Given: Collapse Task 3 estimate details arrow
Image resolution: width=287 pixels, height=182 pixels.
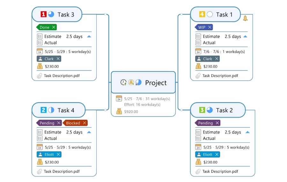Looking at the screenshot, I should click(x=89, y=36).
